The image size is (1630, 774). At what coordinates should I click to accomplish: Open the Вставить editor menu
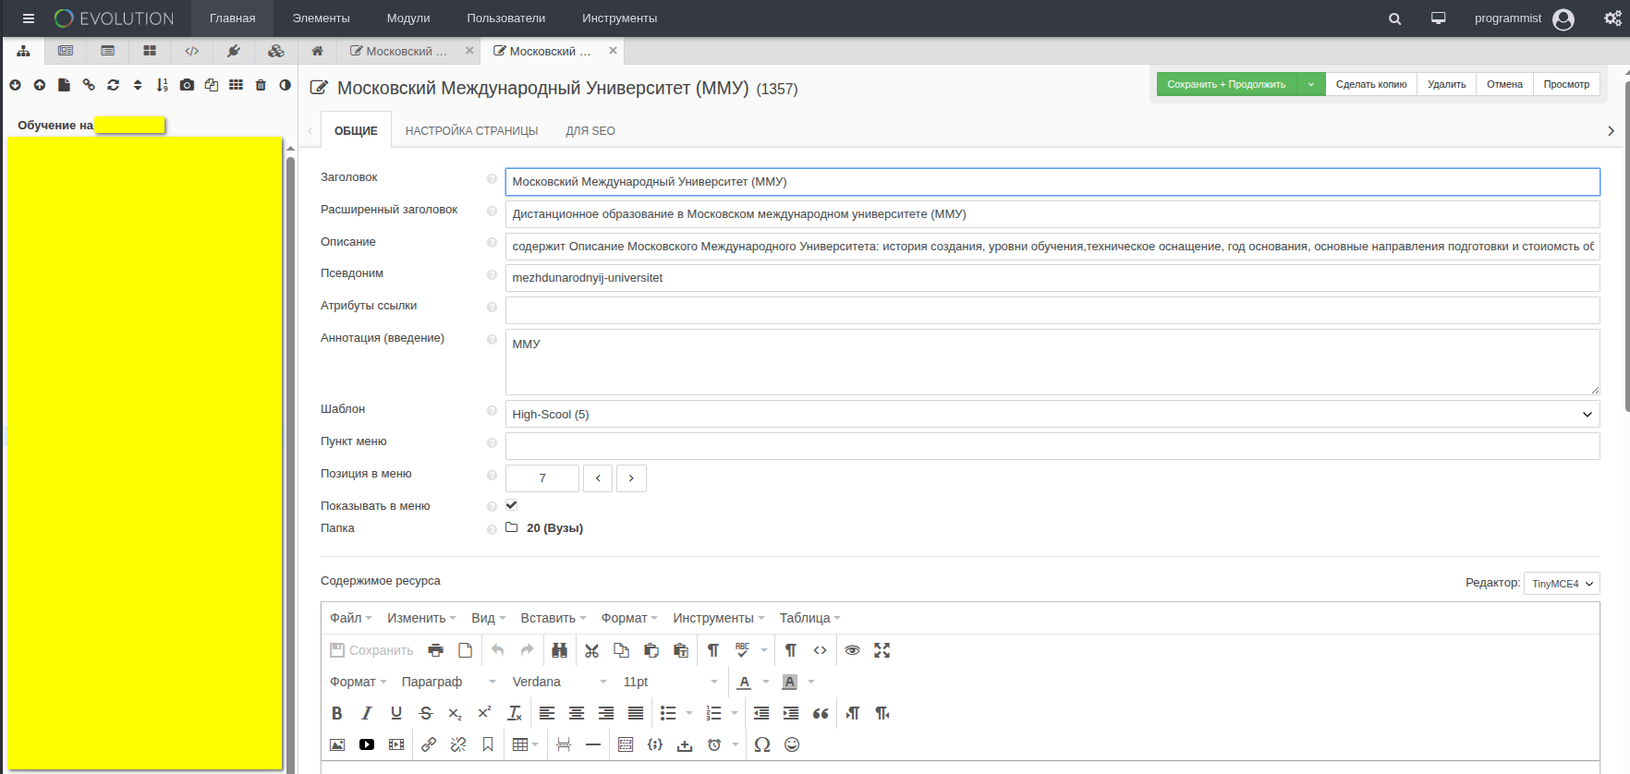tap(553, 618)
